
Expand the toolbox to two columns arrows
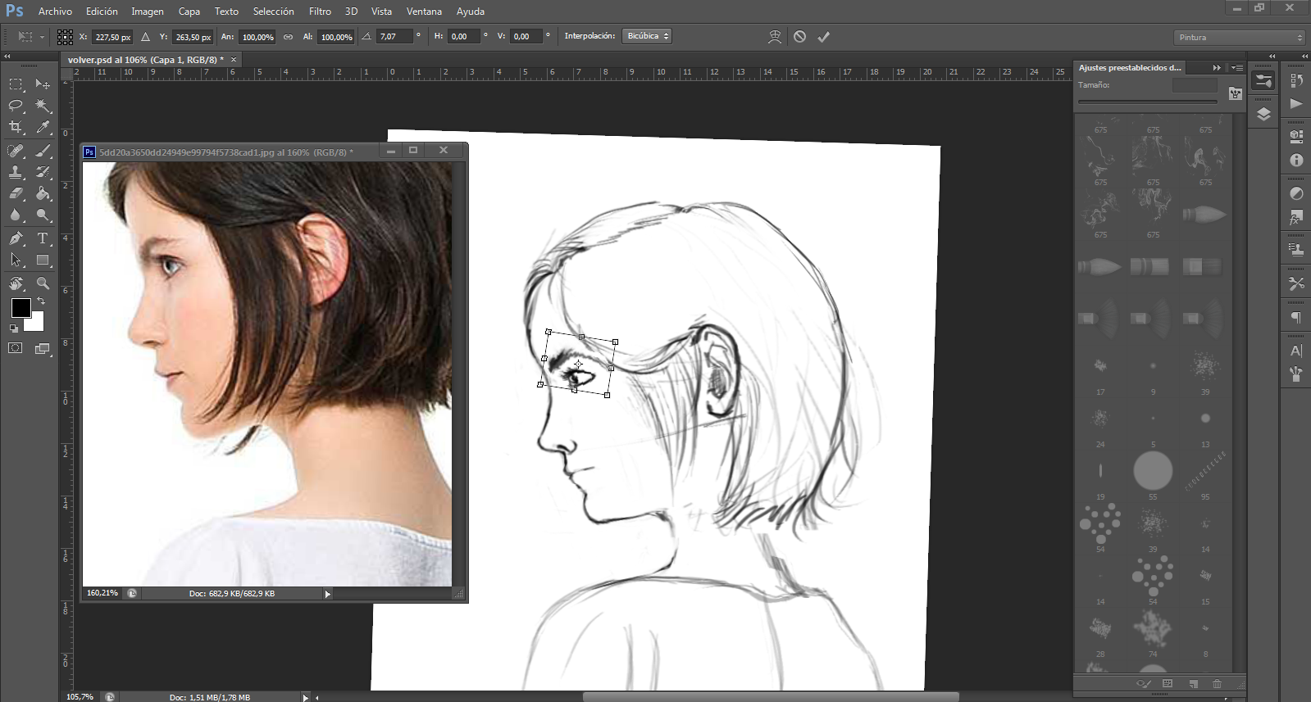(7, 57)
